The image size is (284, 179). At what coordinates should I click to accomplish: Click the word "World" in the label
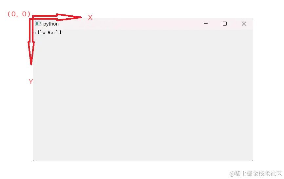(54, 32)
